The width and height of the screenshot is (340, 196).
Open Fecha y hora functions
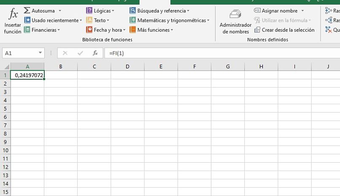coord(105,30)
